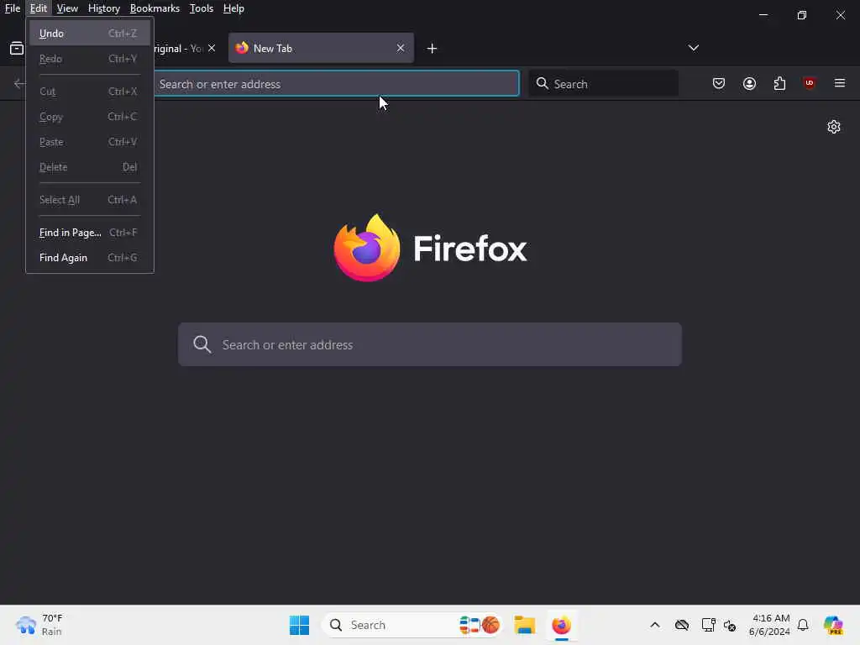The image size is (860, 645).
Task: Click the network display tray icon
Action: 708,625
